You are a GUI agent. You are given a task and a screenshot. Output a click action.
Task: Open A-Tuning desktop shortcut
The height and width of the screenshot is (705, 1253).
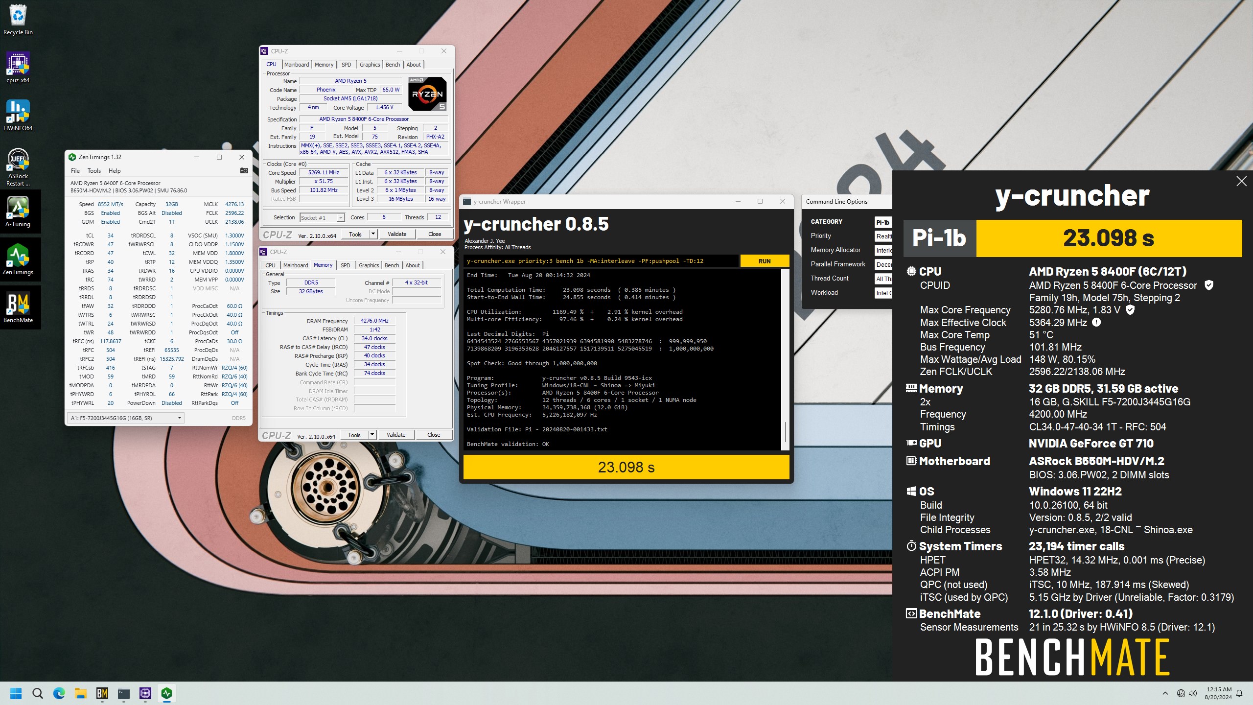tap(18, 211)
